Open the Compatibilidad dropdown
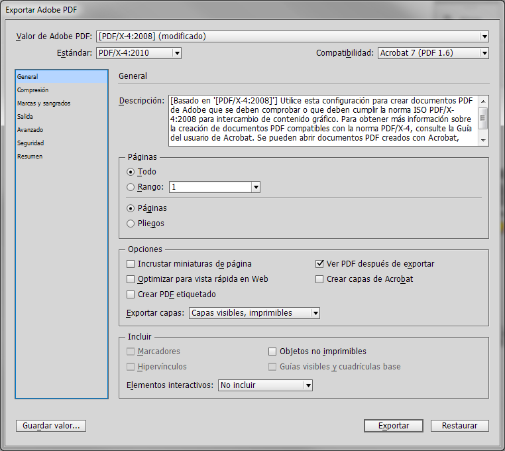Image resolution: width=505 pixels, height=451 pixels. 433,53
